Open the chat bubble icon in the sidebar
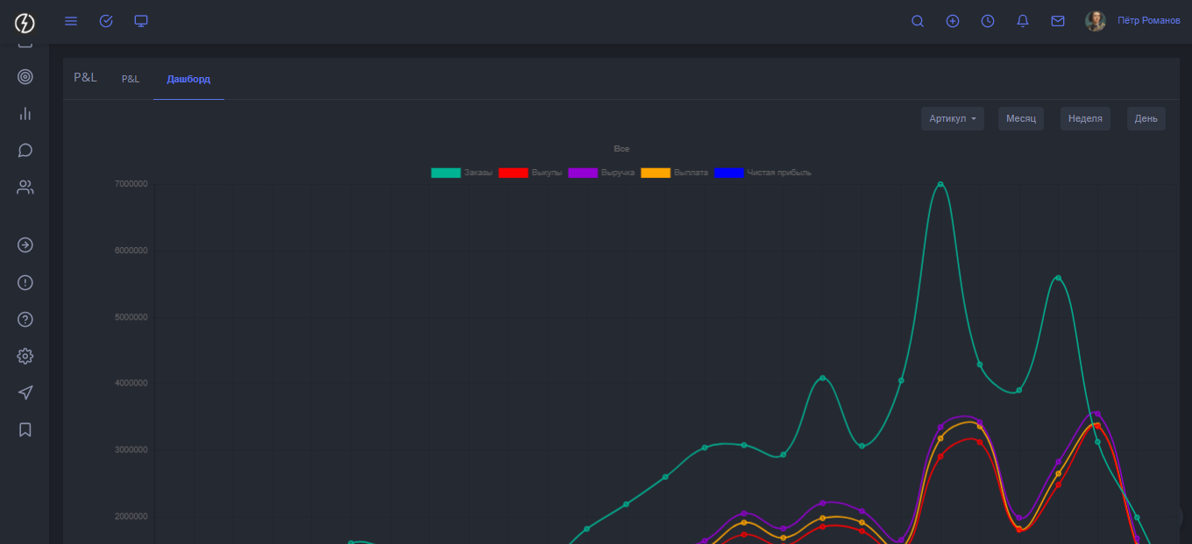Image resolution: width=1192 pixels, height=544 pixels. coord(25,151)
